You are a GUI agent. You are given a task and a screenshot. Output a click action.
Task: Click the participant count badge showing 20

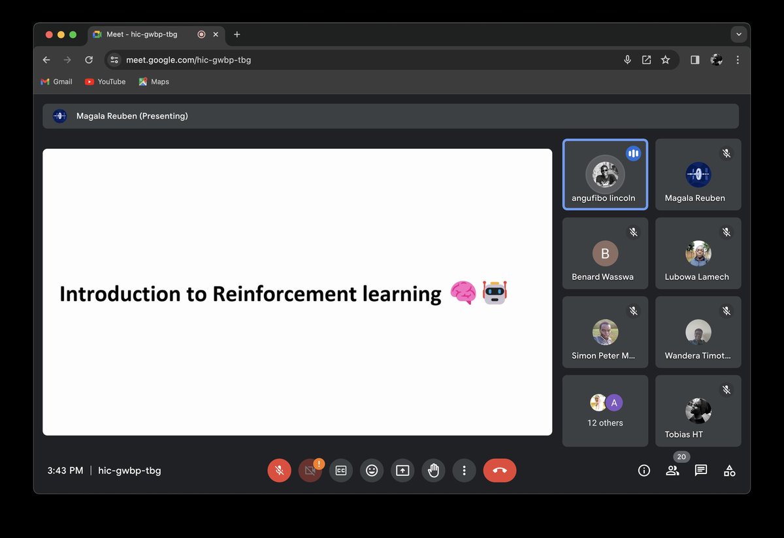click(x=681, y=457)
